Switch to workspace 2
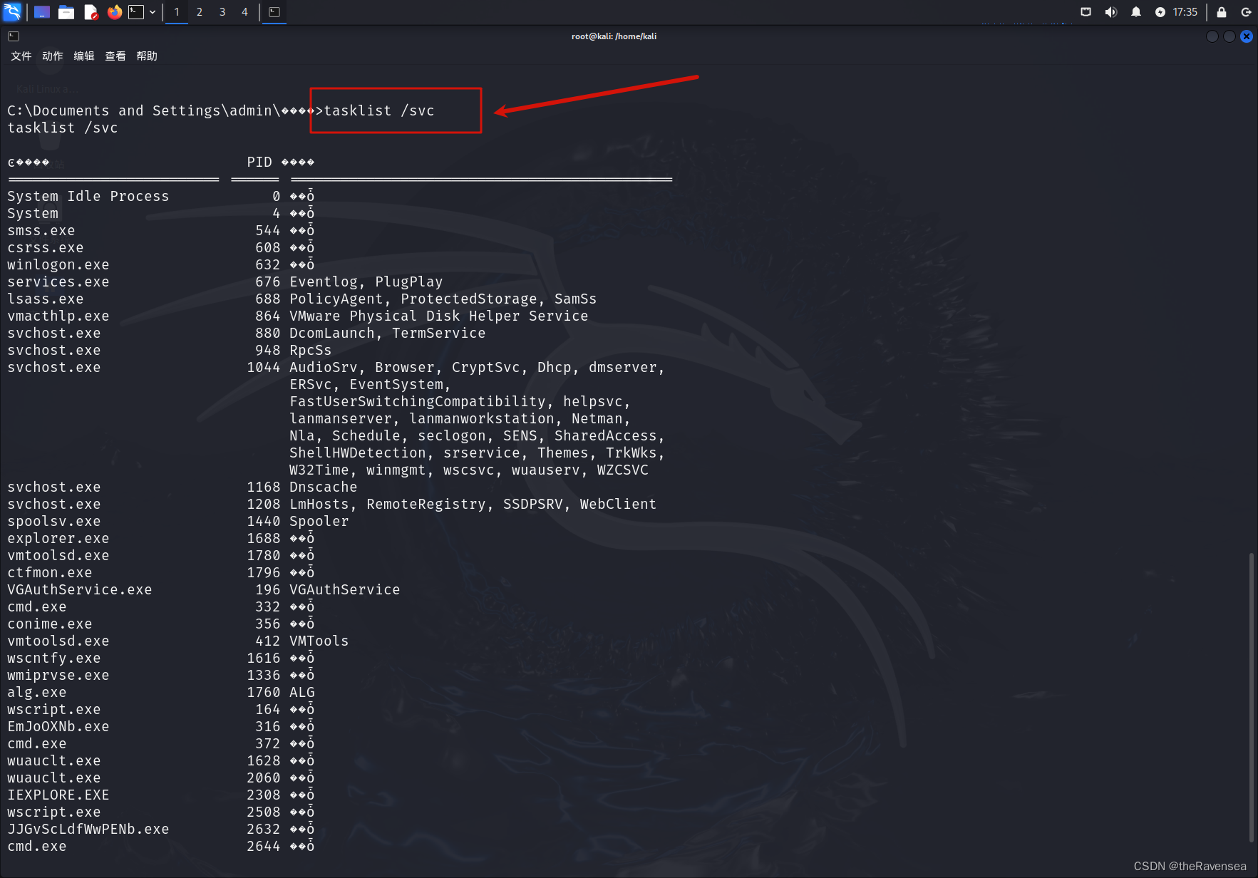This screenshot has width=1258, height=878. [200, 12]
